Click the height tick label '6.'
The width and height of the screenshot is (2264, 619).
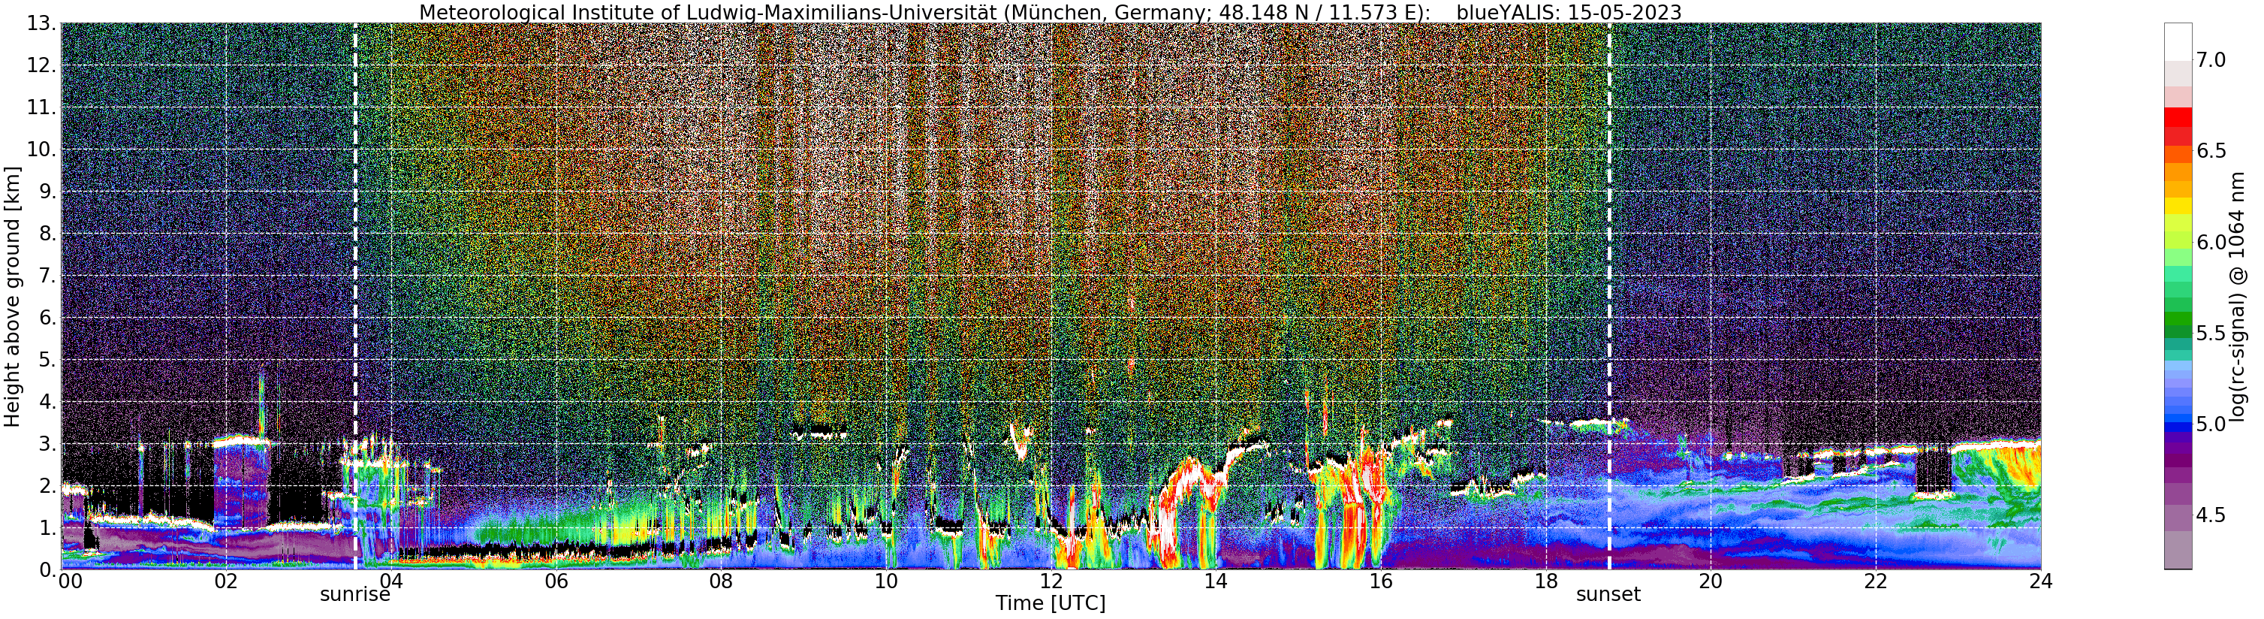coord(47,319)
